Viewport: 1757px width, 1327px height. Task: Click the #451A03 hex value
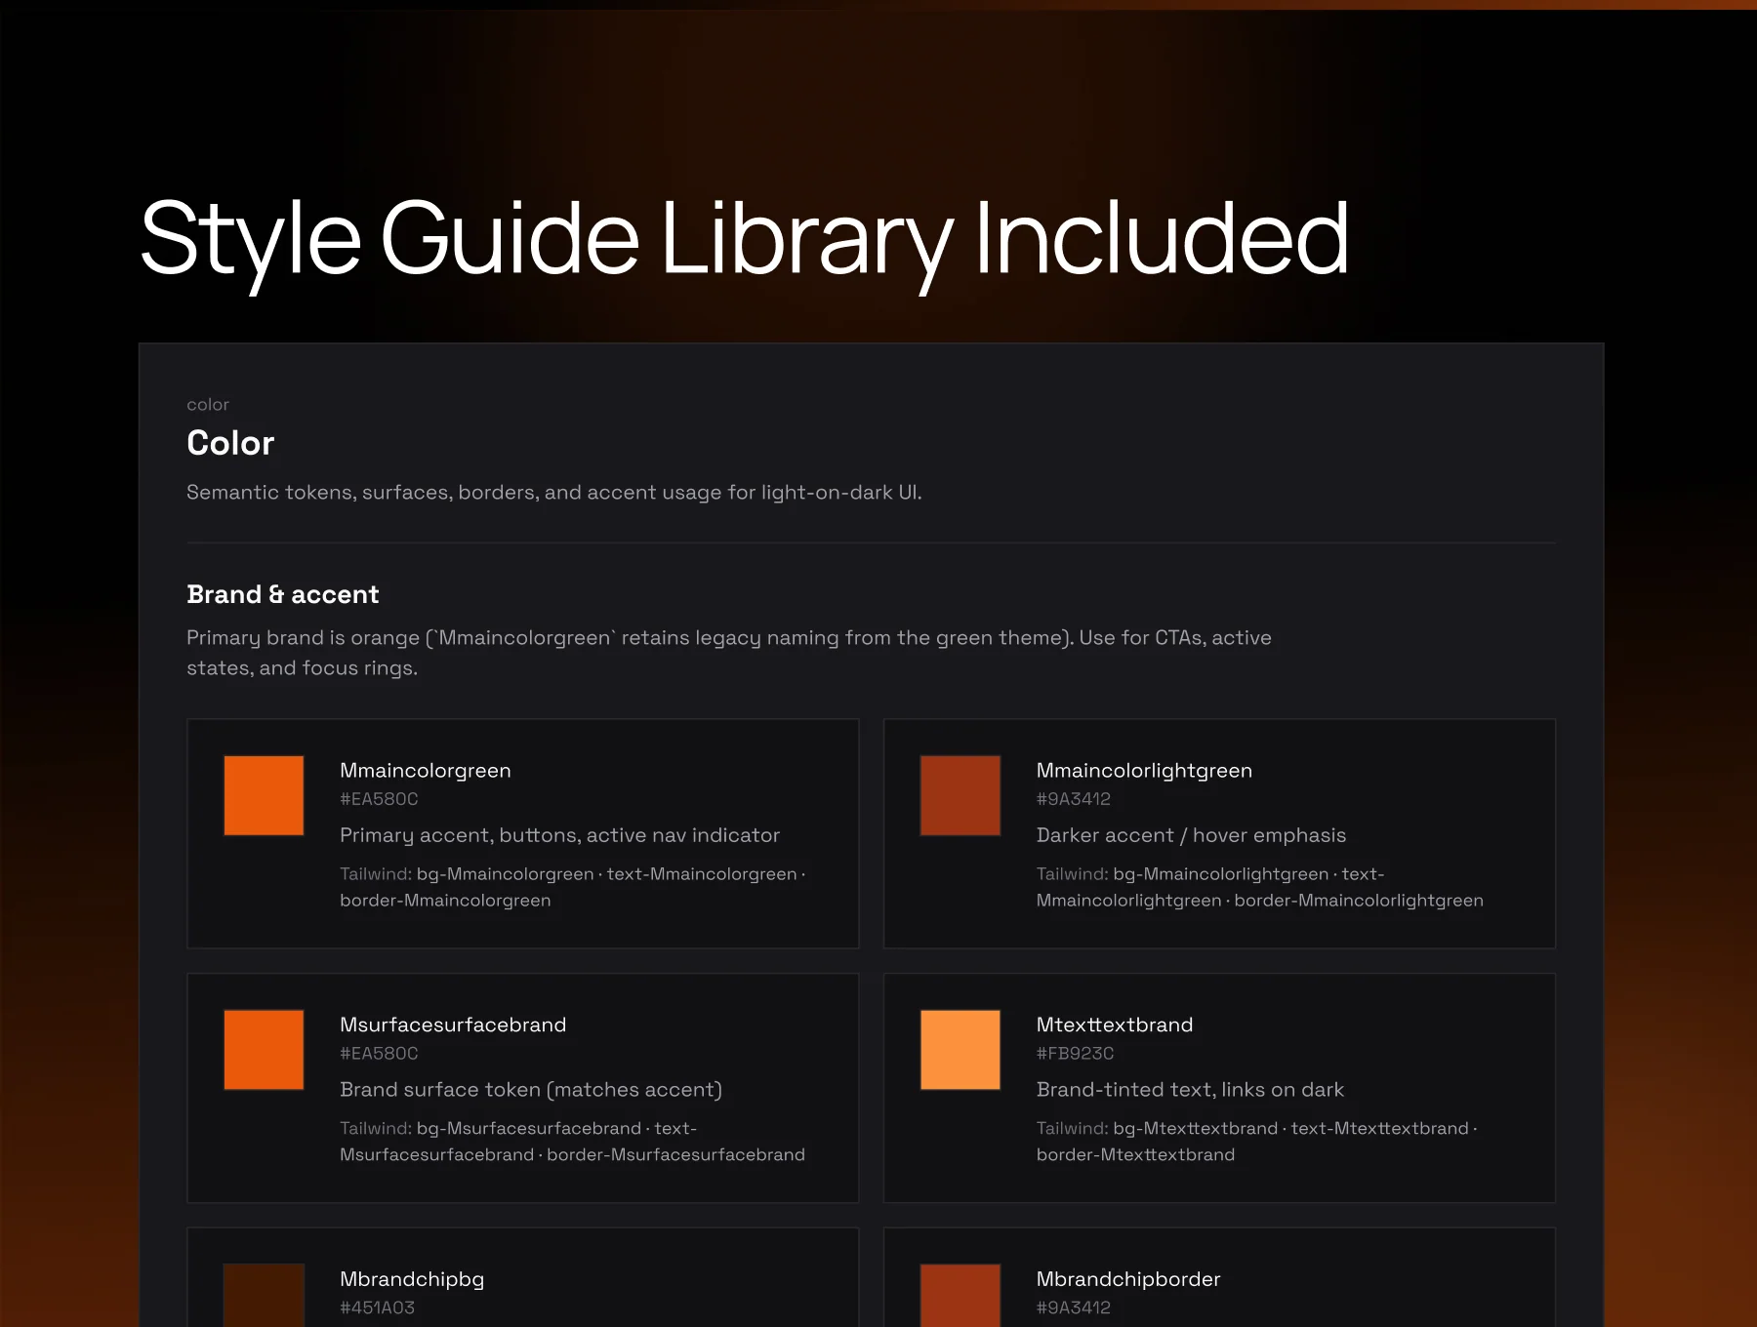click(377, 1308)
